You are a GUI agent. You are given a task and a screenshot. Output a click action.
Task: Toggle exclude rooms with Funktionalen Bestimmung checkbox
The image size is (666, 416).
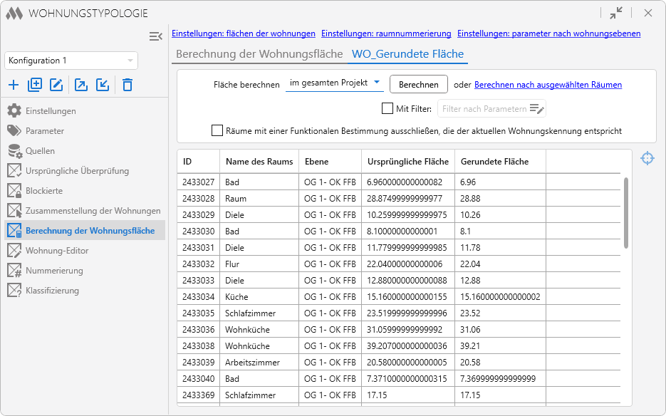click(x=217, y=130)
